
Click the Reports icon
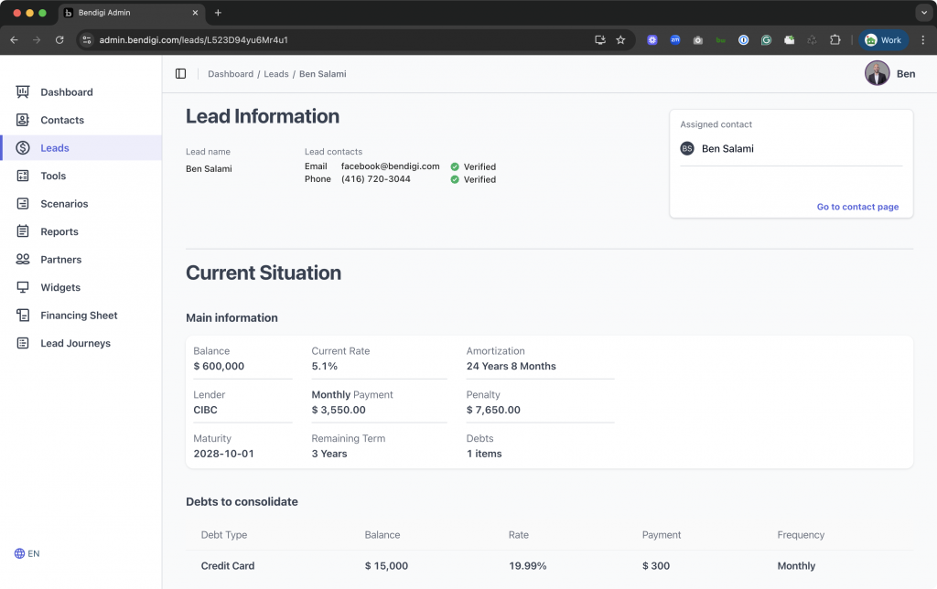[23, 231]
